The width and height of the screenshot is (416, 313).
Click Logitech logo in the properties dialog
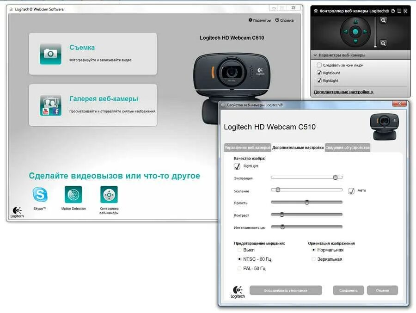pos(238,292)
